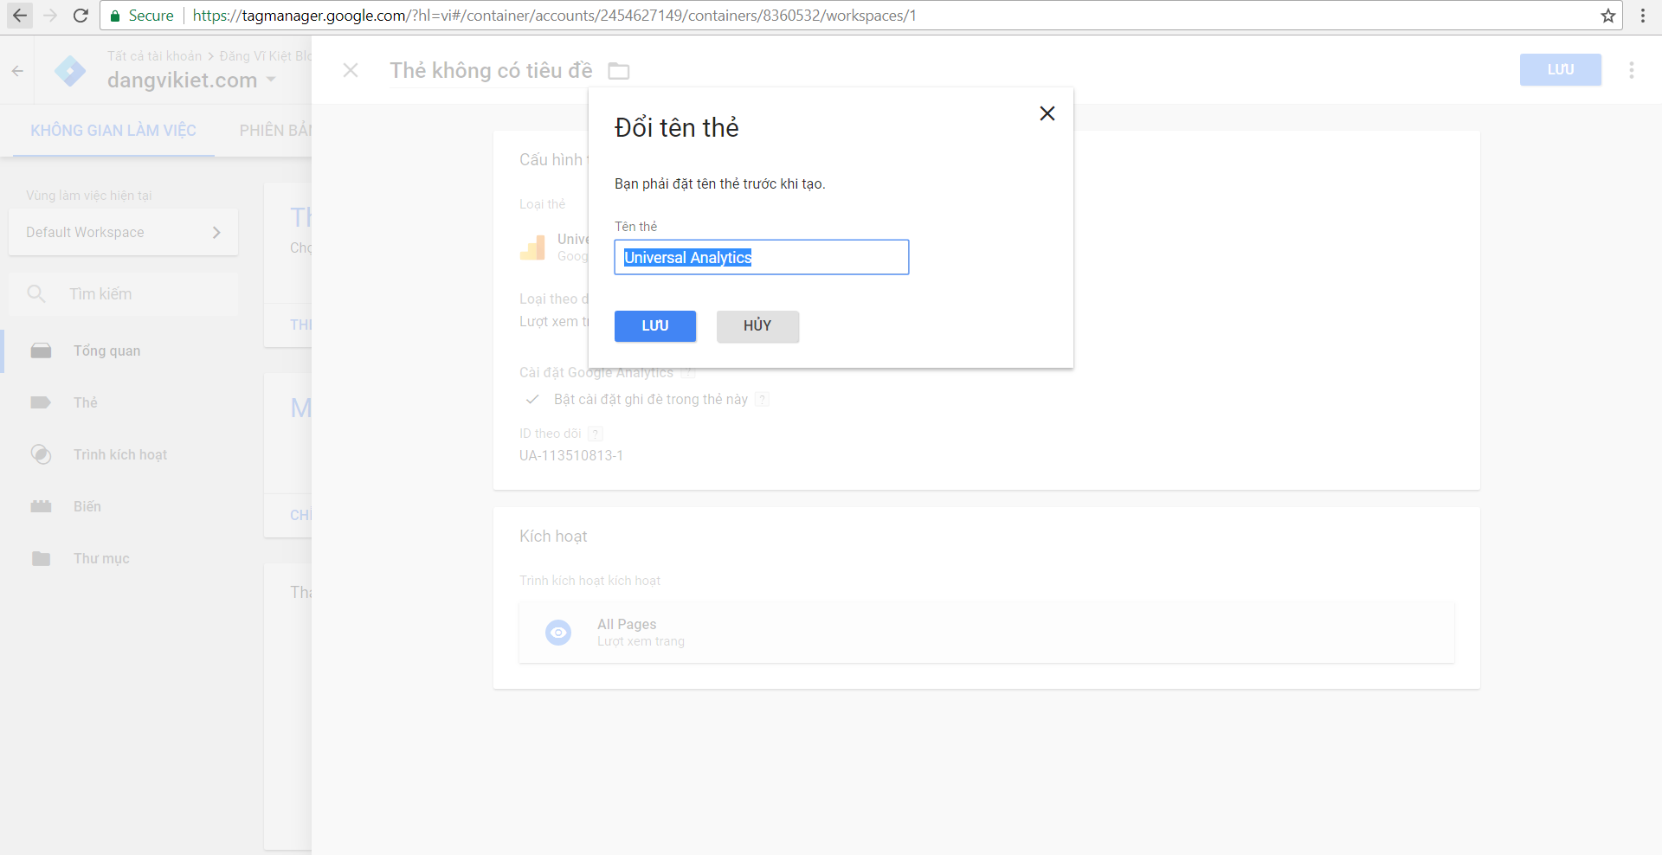Bookmark page with star icon

click(1608, 16)
